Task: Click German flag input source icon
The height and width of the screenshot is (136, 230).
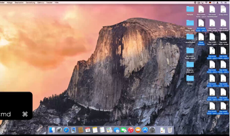Action: click(x=210, y=2)
